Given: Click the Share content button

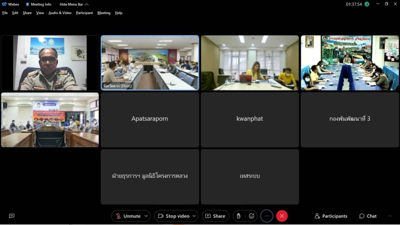Looking at the screenshot, I should (216, 216).
